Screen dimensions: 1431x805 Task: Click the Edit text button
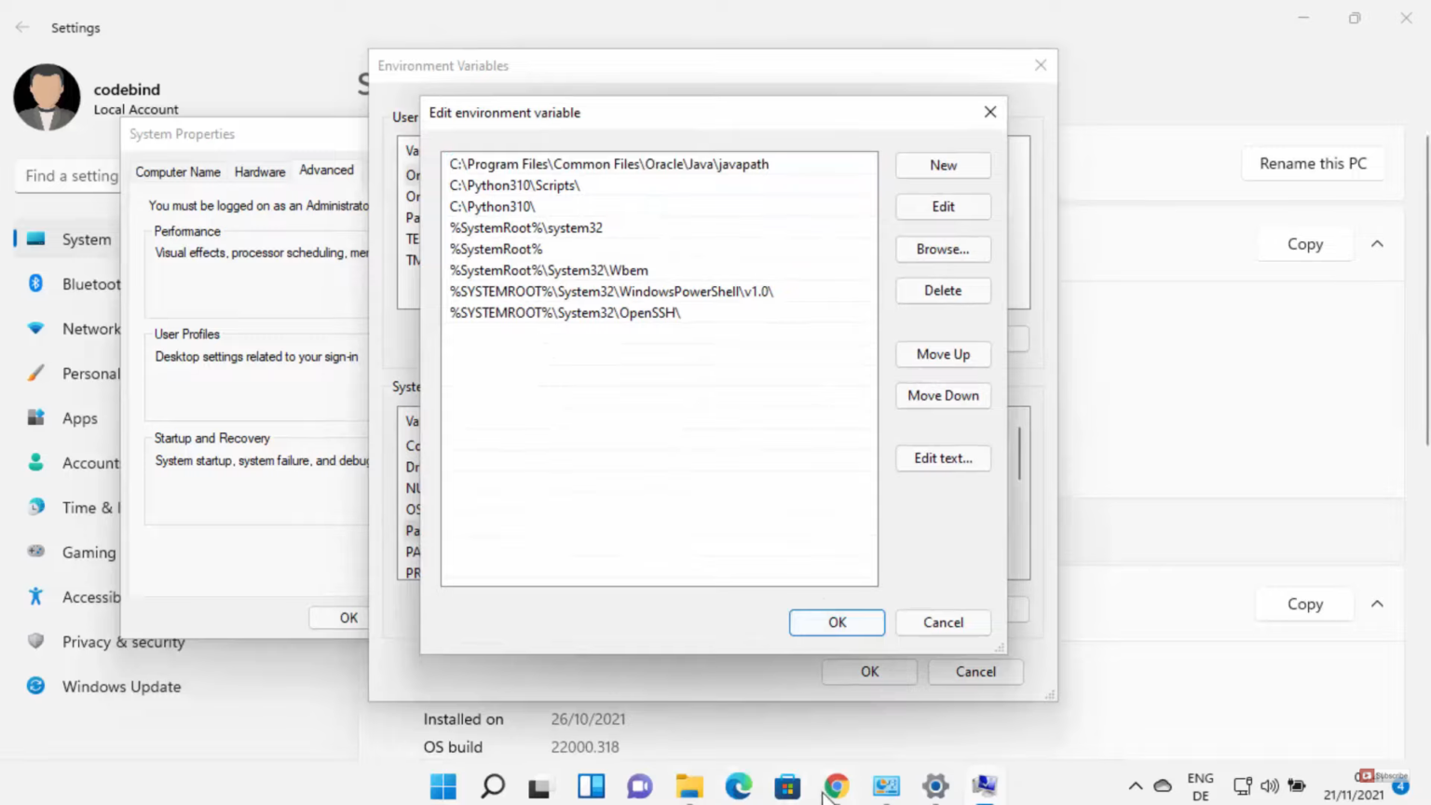pyautogui.click(x=943, y=457)
